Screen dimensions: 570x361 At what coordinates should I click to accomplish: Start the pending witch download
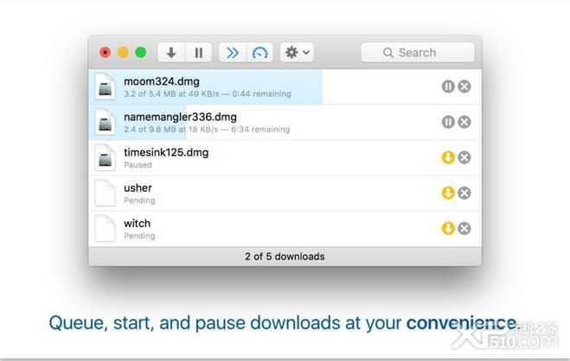(x=448, y=229)
